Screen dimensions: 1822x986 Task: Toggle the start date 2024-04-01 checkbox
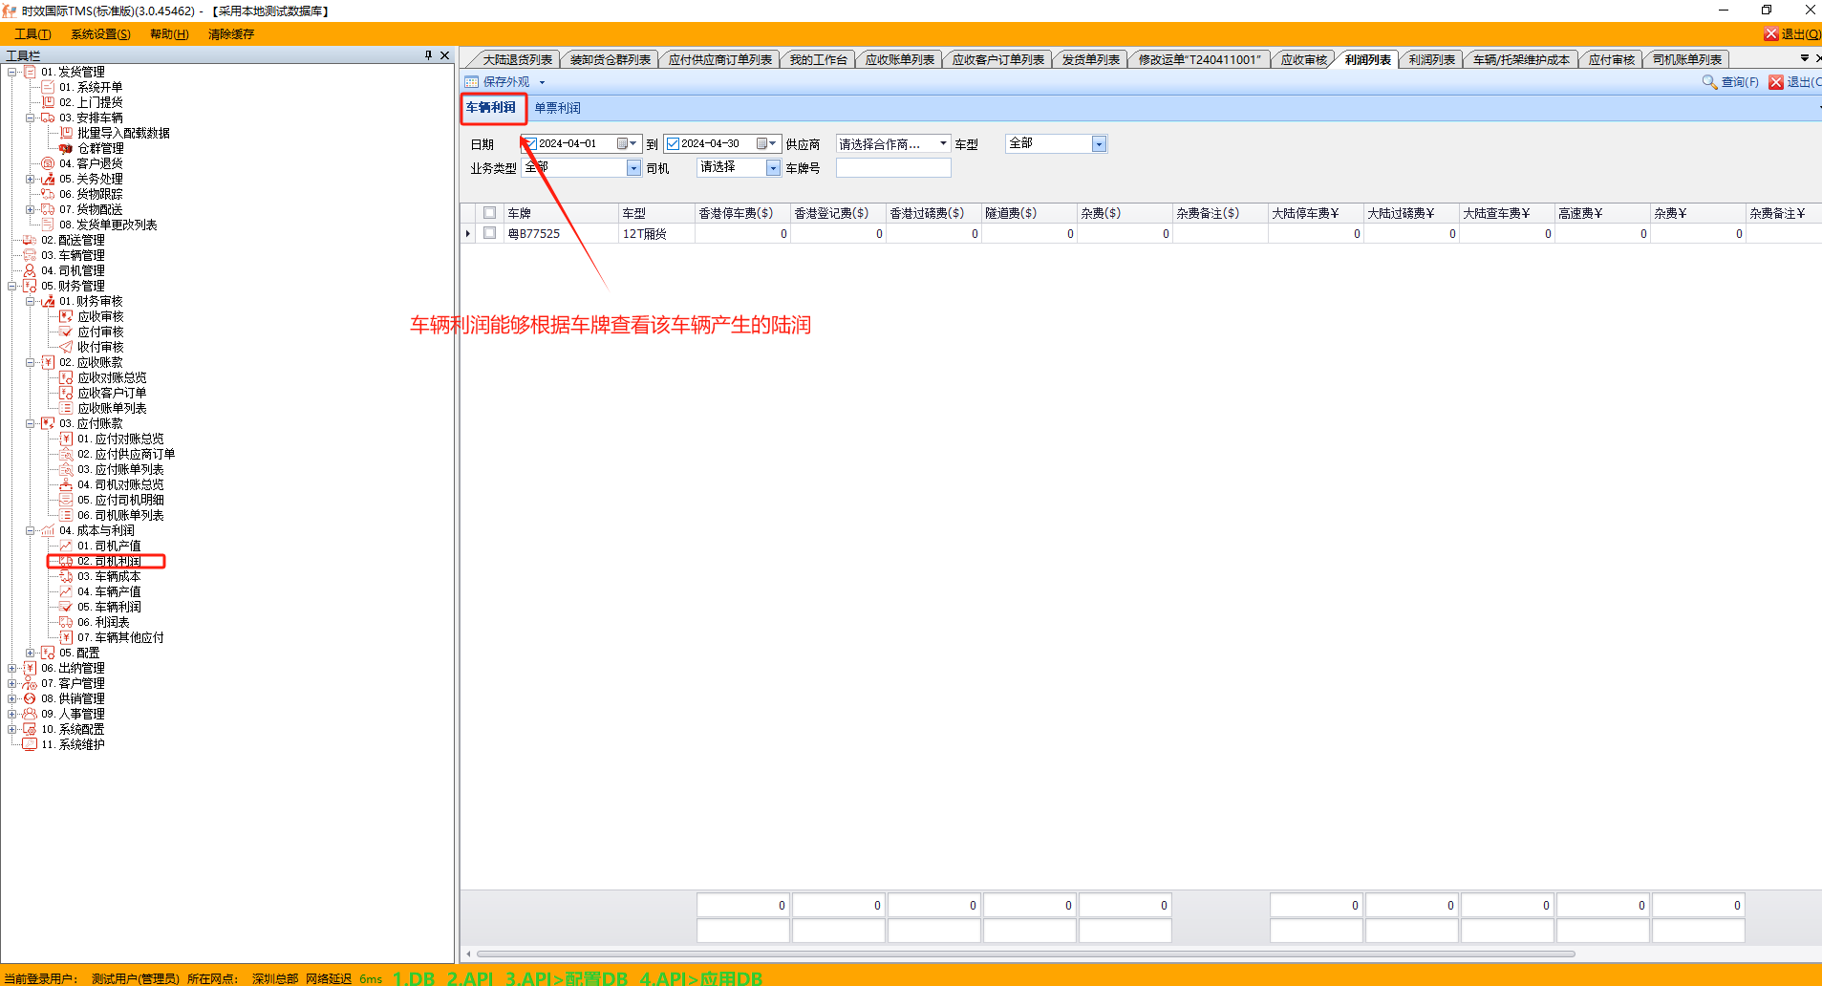[x=530, y=144]
